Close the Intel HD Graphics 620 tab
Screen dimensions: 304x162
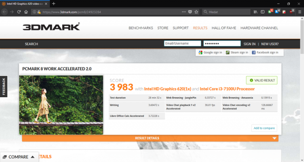[x=47, y=4]
